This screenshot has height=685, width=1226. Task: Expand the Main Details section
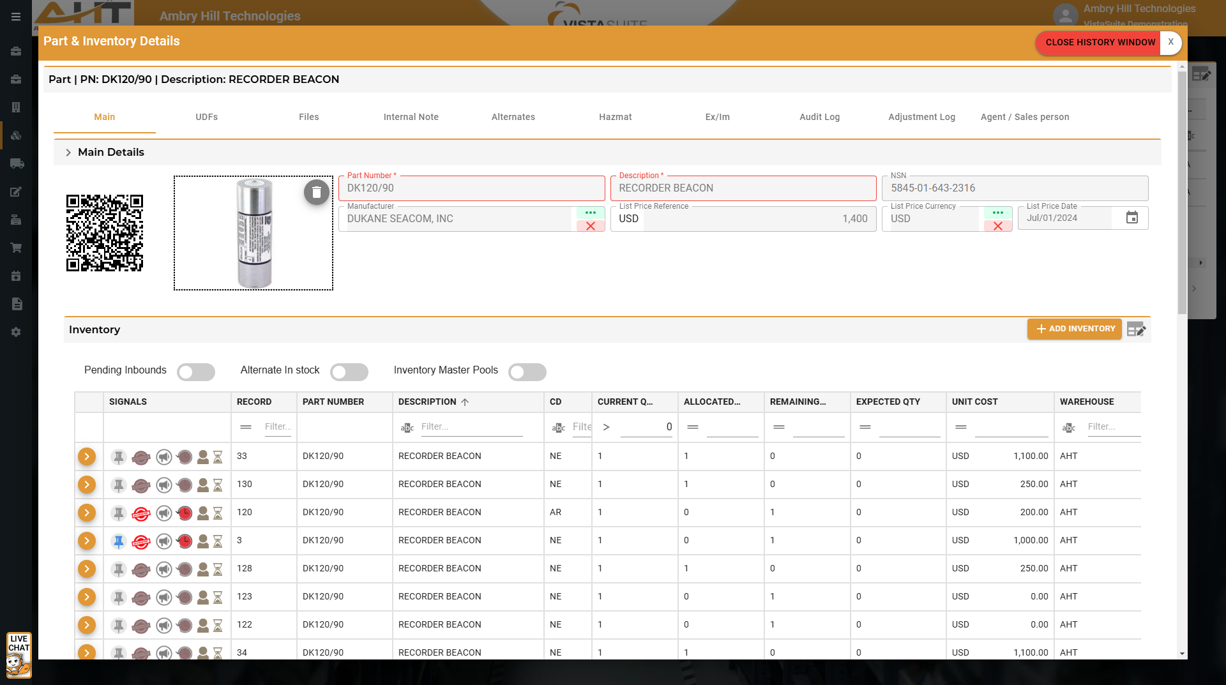click(x=68, y=153)
